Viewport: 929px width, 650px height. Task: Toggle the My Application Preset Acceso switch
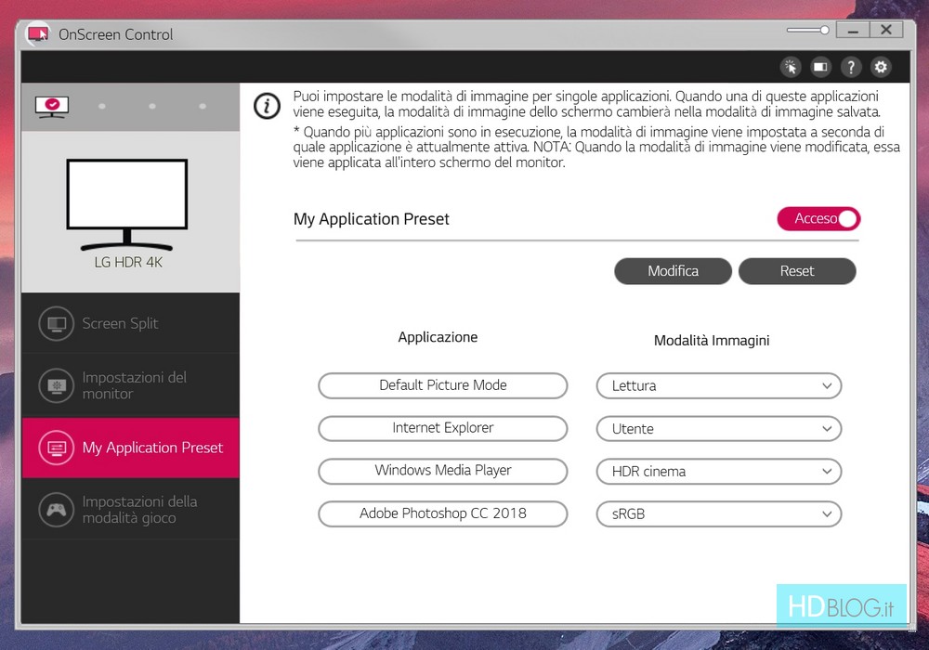tap(818, 218)
